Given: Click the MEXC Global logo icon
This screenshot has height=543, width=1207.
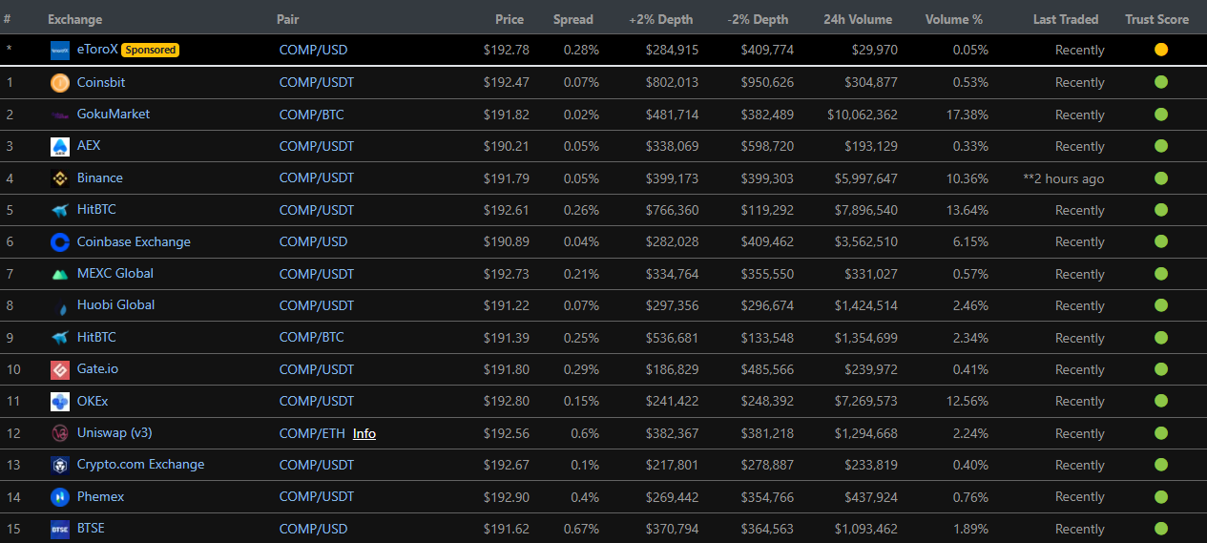Looking at the screenshot, I should [60, 274].
